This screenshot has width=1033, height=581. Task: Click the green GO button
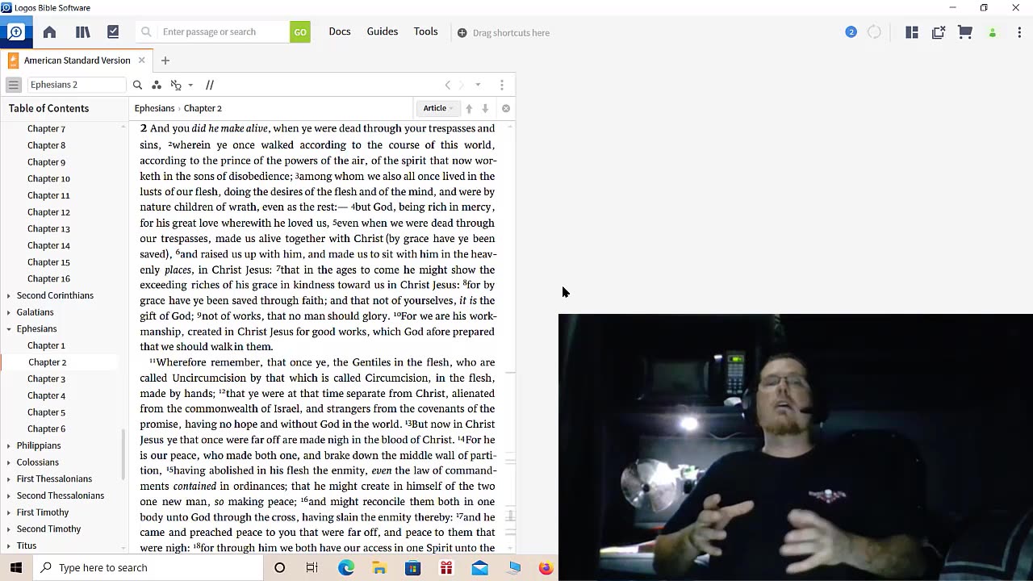point(300,32)
